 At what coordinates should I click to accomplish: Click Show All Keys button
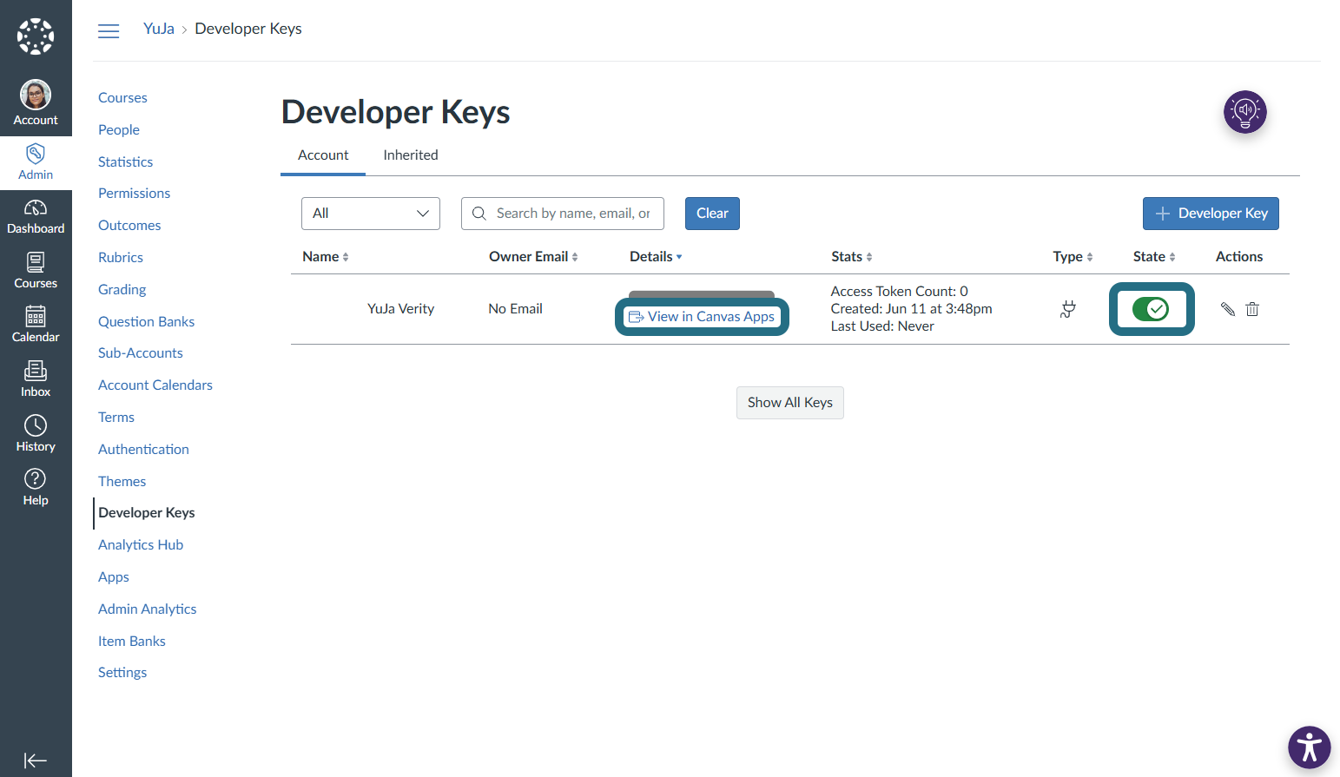[790, 403]
